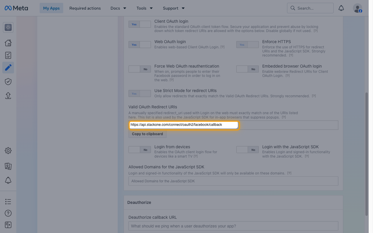Focus the Deauthorize callback URL field
Screen dimensions: 373x233
(x=233, y=226)
